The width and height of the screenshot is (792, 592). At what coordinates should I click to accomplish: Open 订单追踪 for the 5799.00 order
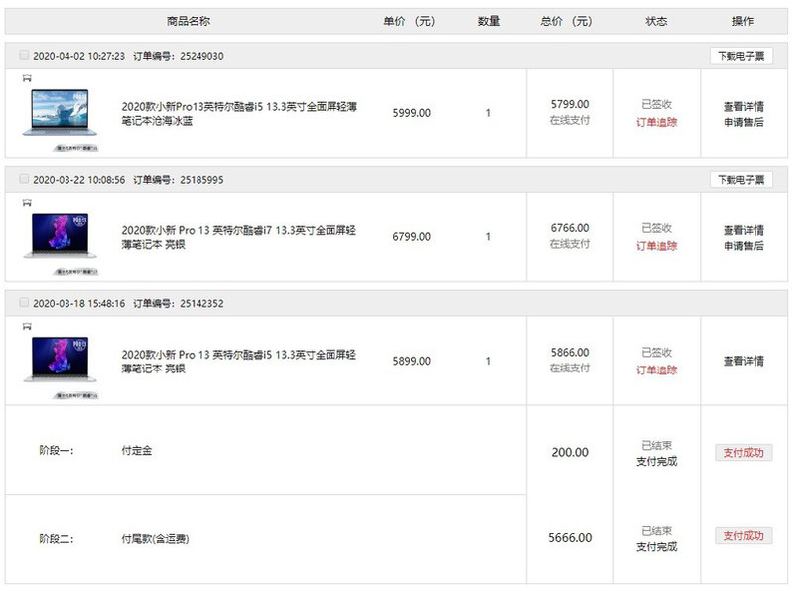click(656, 122)
